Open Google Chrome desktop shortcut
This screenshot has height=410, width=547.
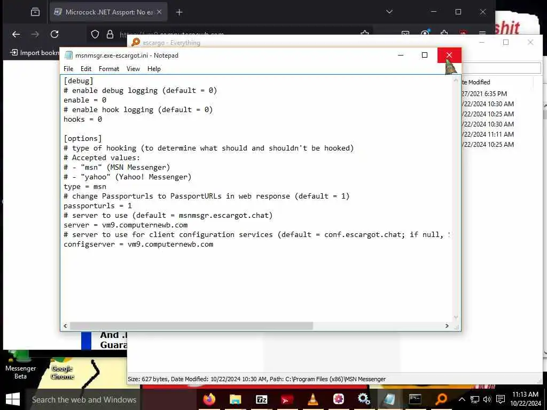click(x=62, y=368)
